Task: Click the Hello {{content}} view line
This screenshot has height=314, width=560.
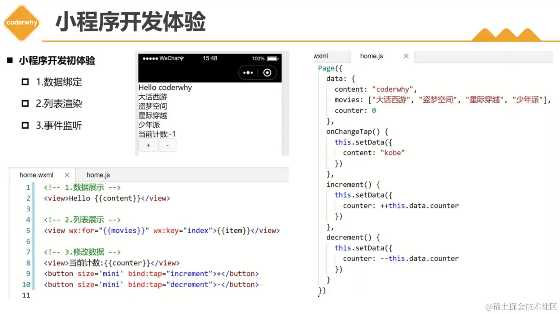Action: (x=107, y=198)
